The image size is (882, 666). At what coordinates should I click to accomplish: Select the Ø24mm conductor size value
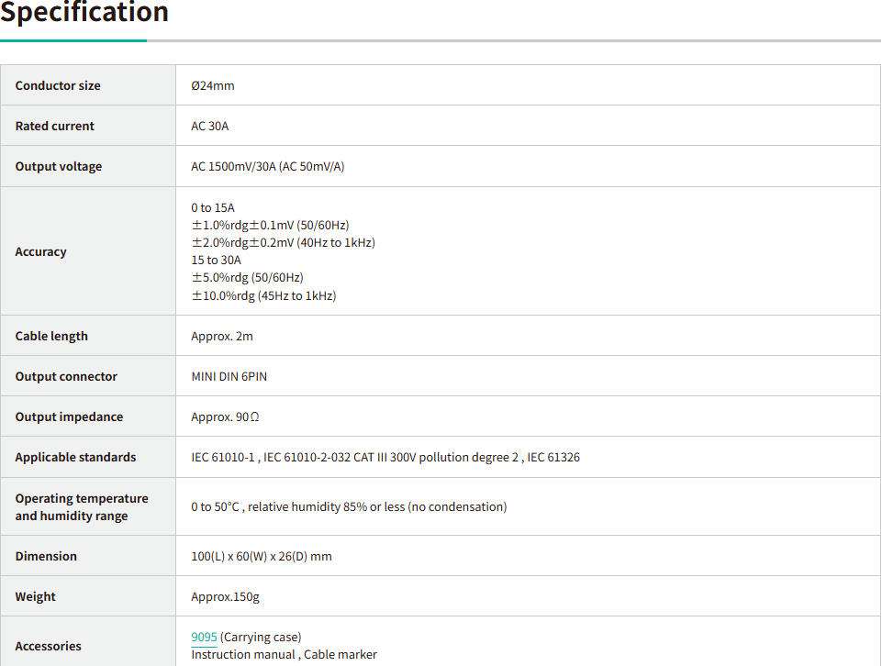click(213, 85)
